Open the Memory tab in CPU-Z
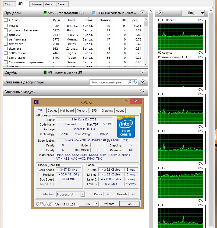The width and height of the screenshot is (217, 228). pos(82,111)
